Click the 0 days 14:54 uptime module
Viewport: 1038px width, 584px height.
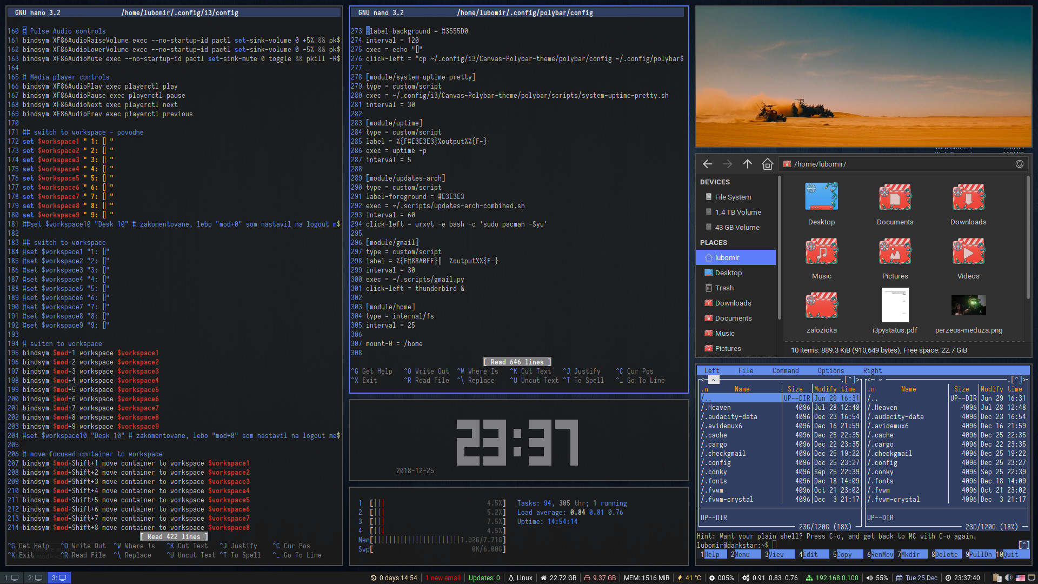(x=394, y=578)
